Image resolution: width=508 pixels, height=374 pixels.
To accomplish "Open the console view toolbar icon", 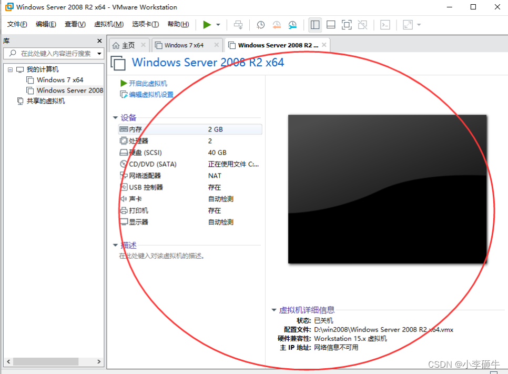I will click(x=385, y=25).
